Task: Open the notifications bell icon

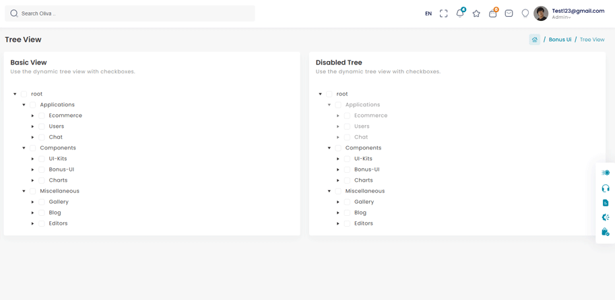Action: pyautogui.click(x=460, y=13)
